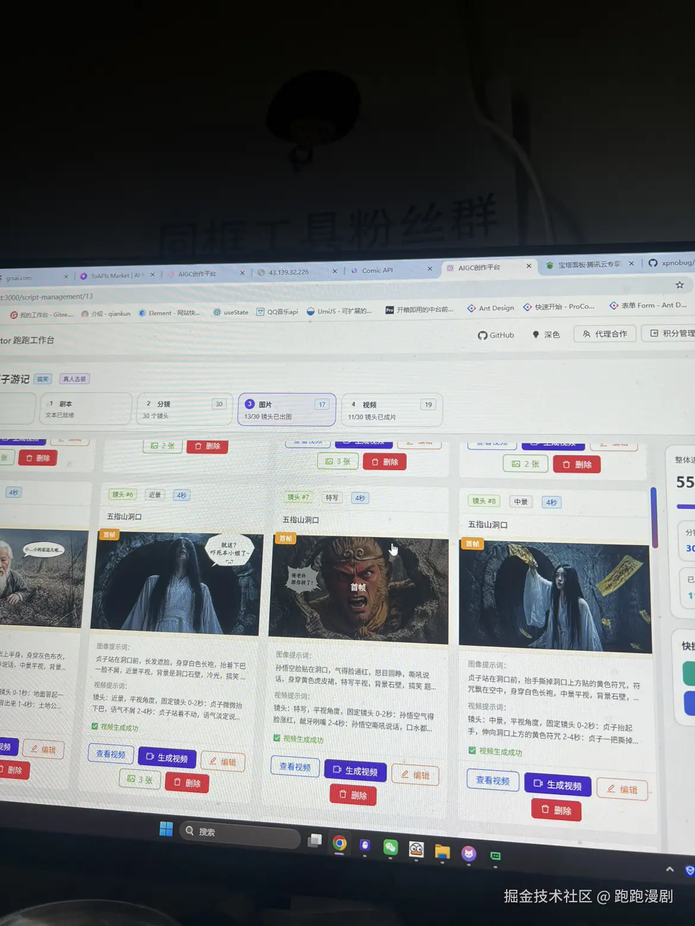Click 生成视频 for 镜头 #7
695x926 pixels.
(355, 771)
